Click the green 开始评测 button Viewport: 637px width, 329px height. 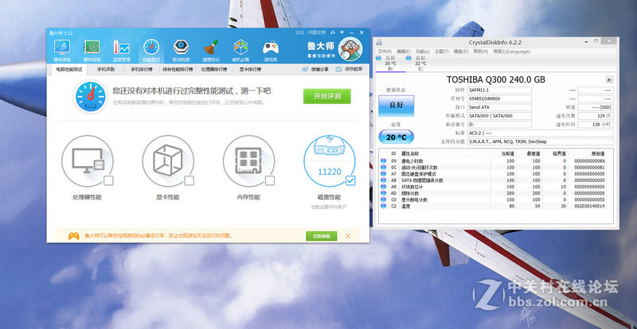327,96
